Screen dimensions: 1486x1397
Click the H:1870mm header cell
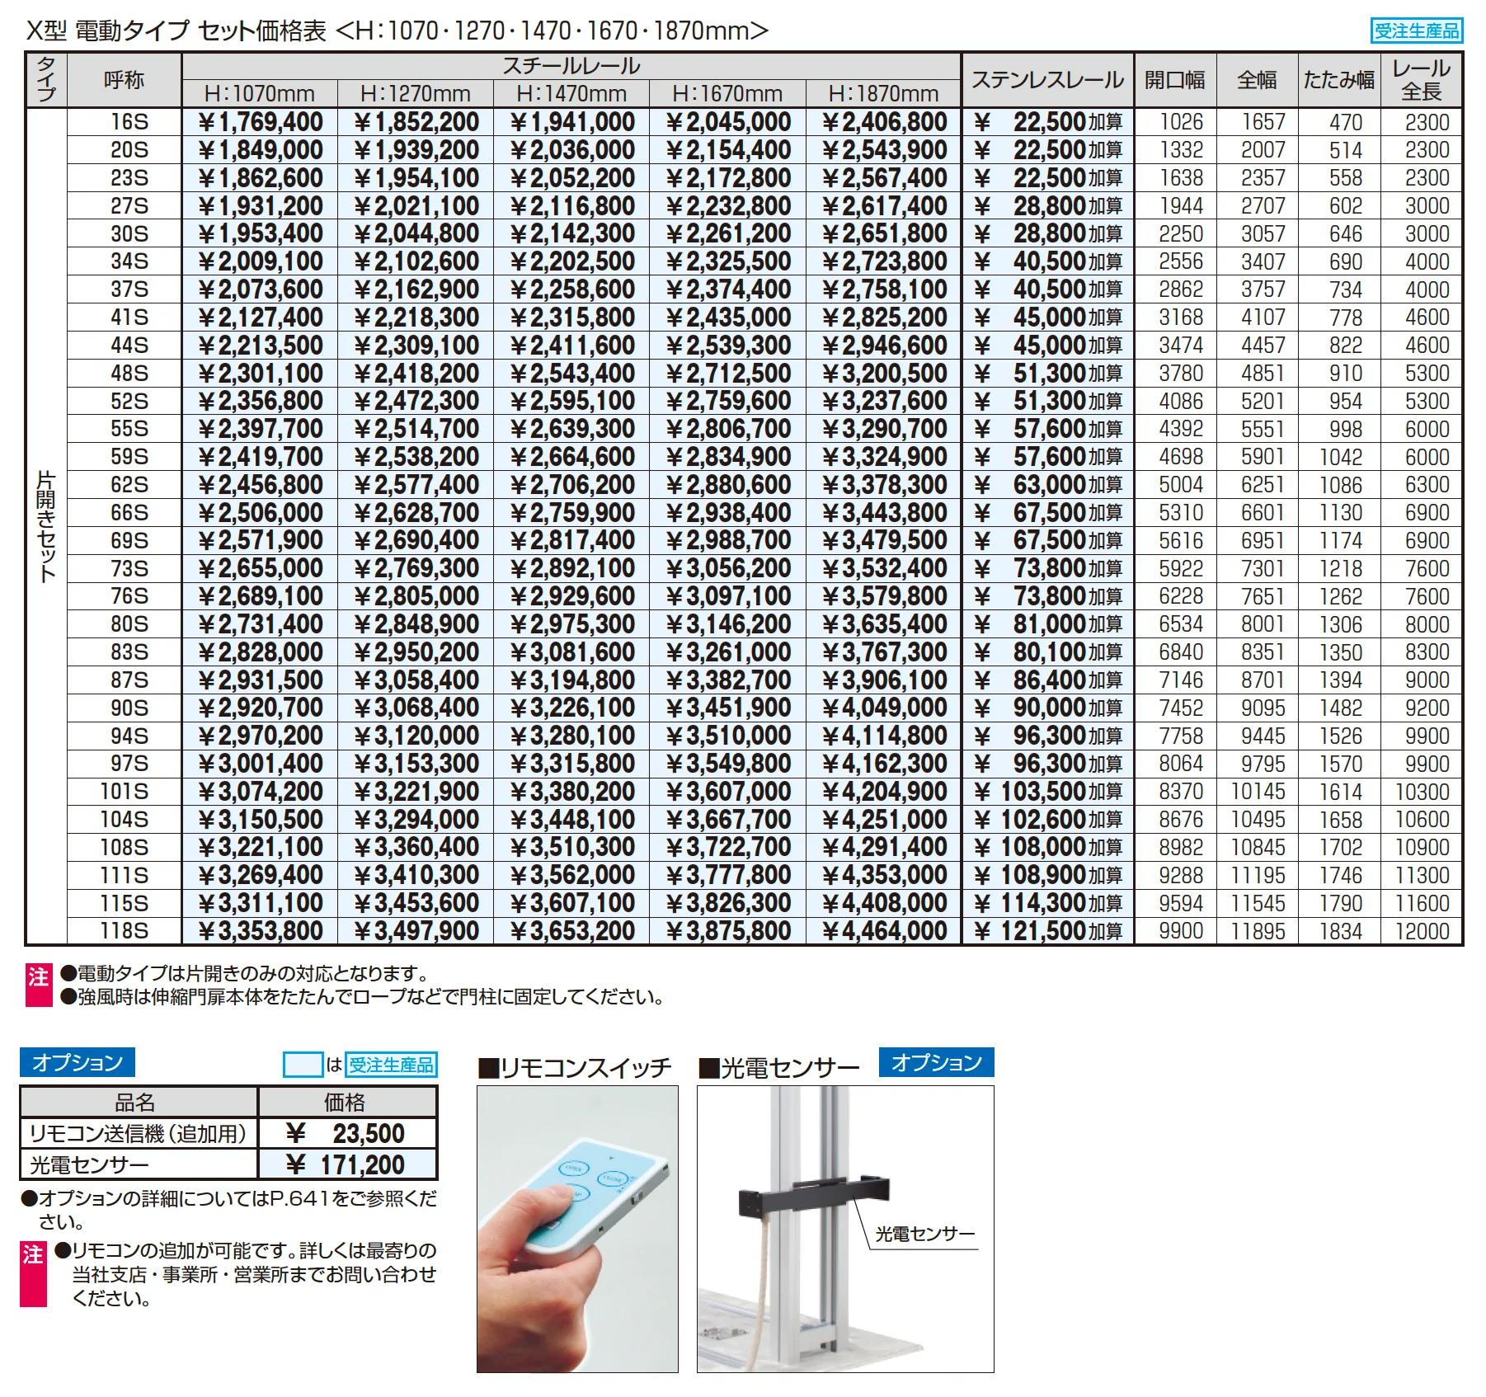[883, 93]
